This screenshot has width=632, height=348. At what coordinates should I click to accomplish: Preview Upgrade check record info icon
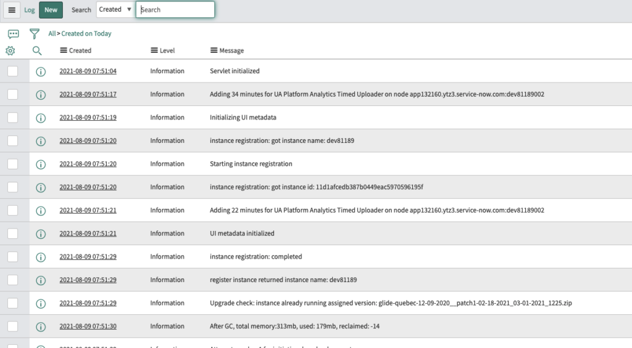pyautogui.click(x=41, y=303)
